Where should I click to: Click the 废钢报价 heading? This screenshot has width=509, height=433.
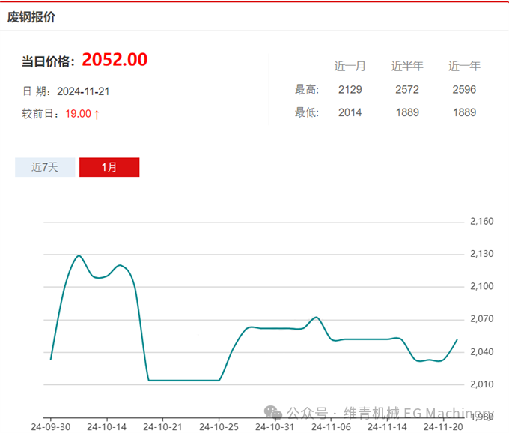(x=31, y=17)
